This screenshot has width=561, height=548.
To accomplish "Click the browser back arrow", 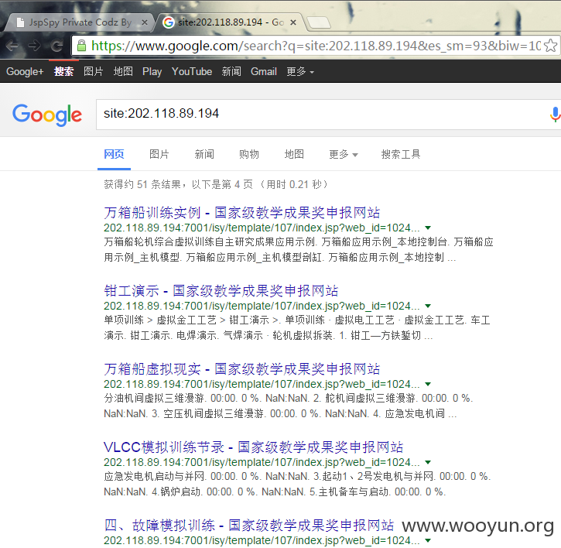I will click(12, 46).
